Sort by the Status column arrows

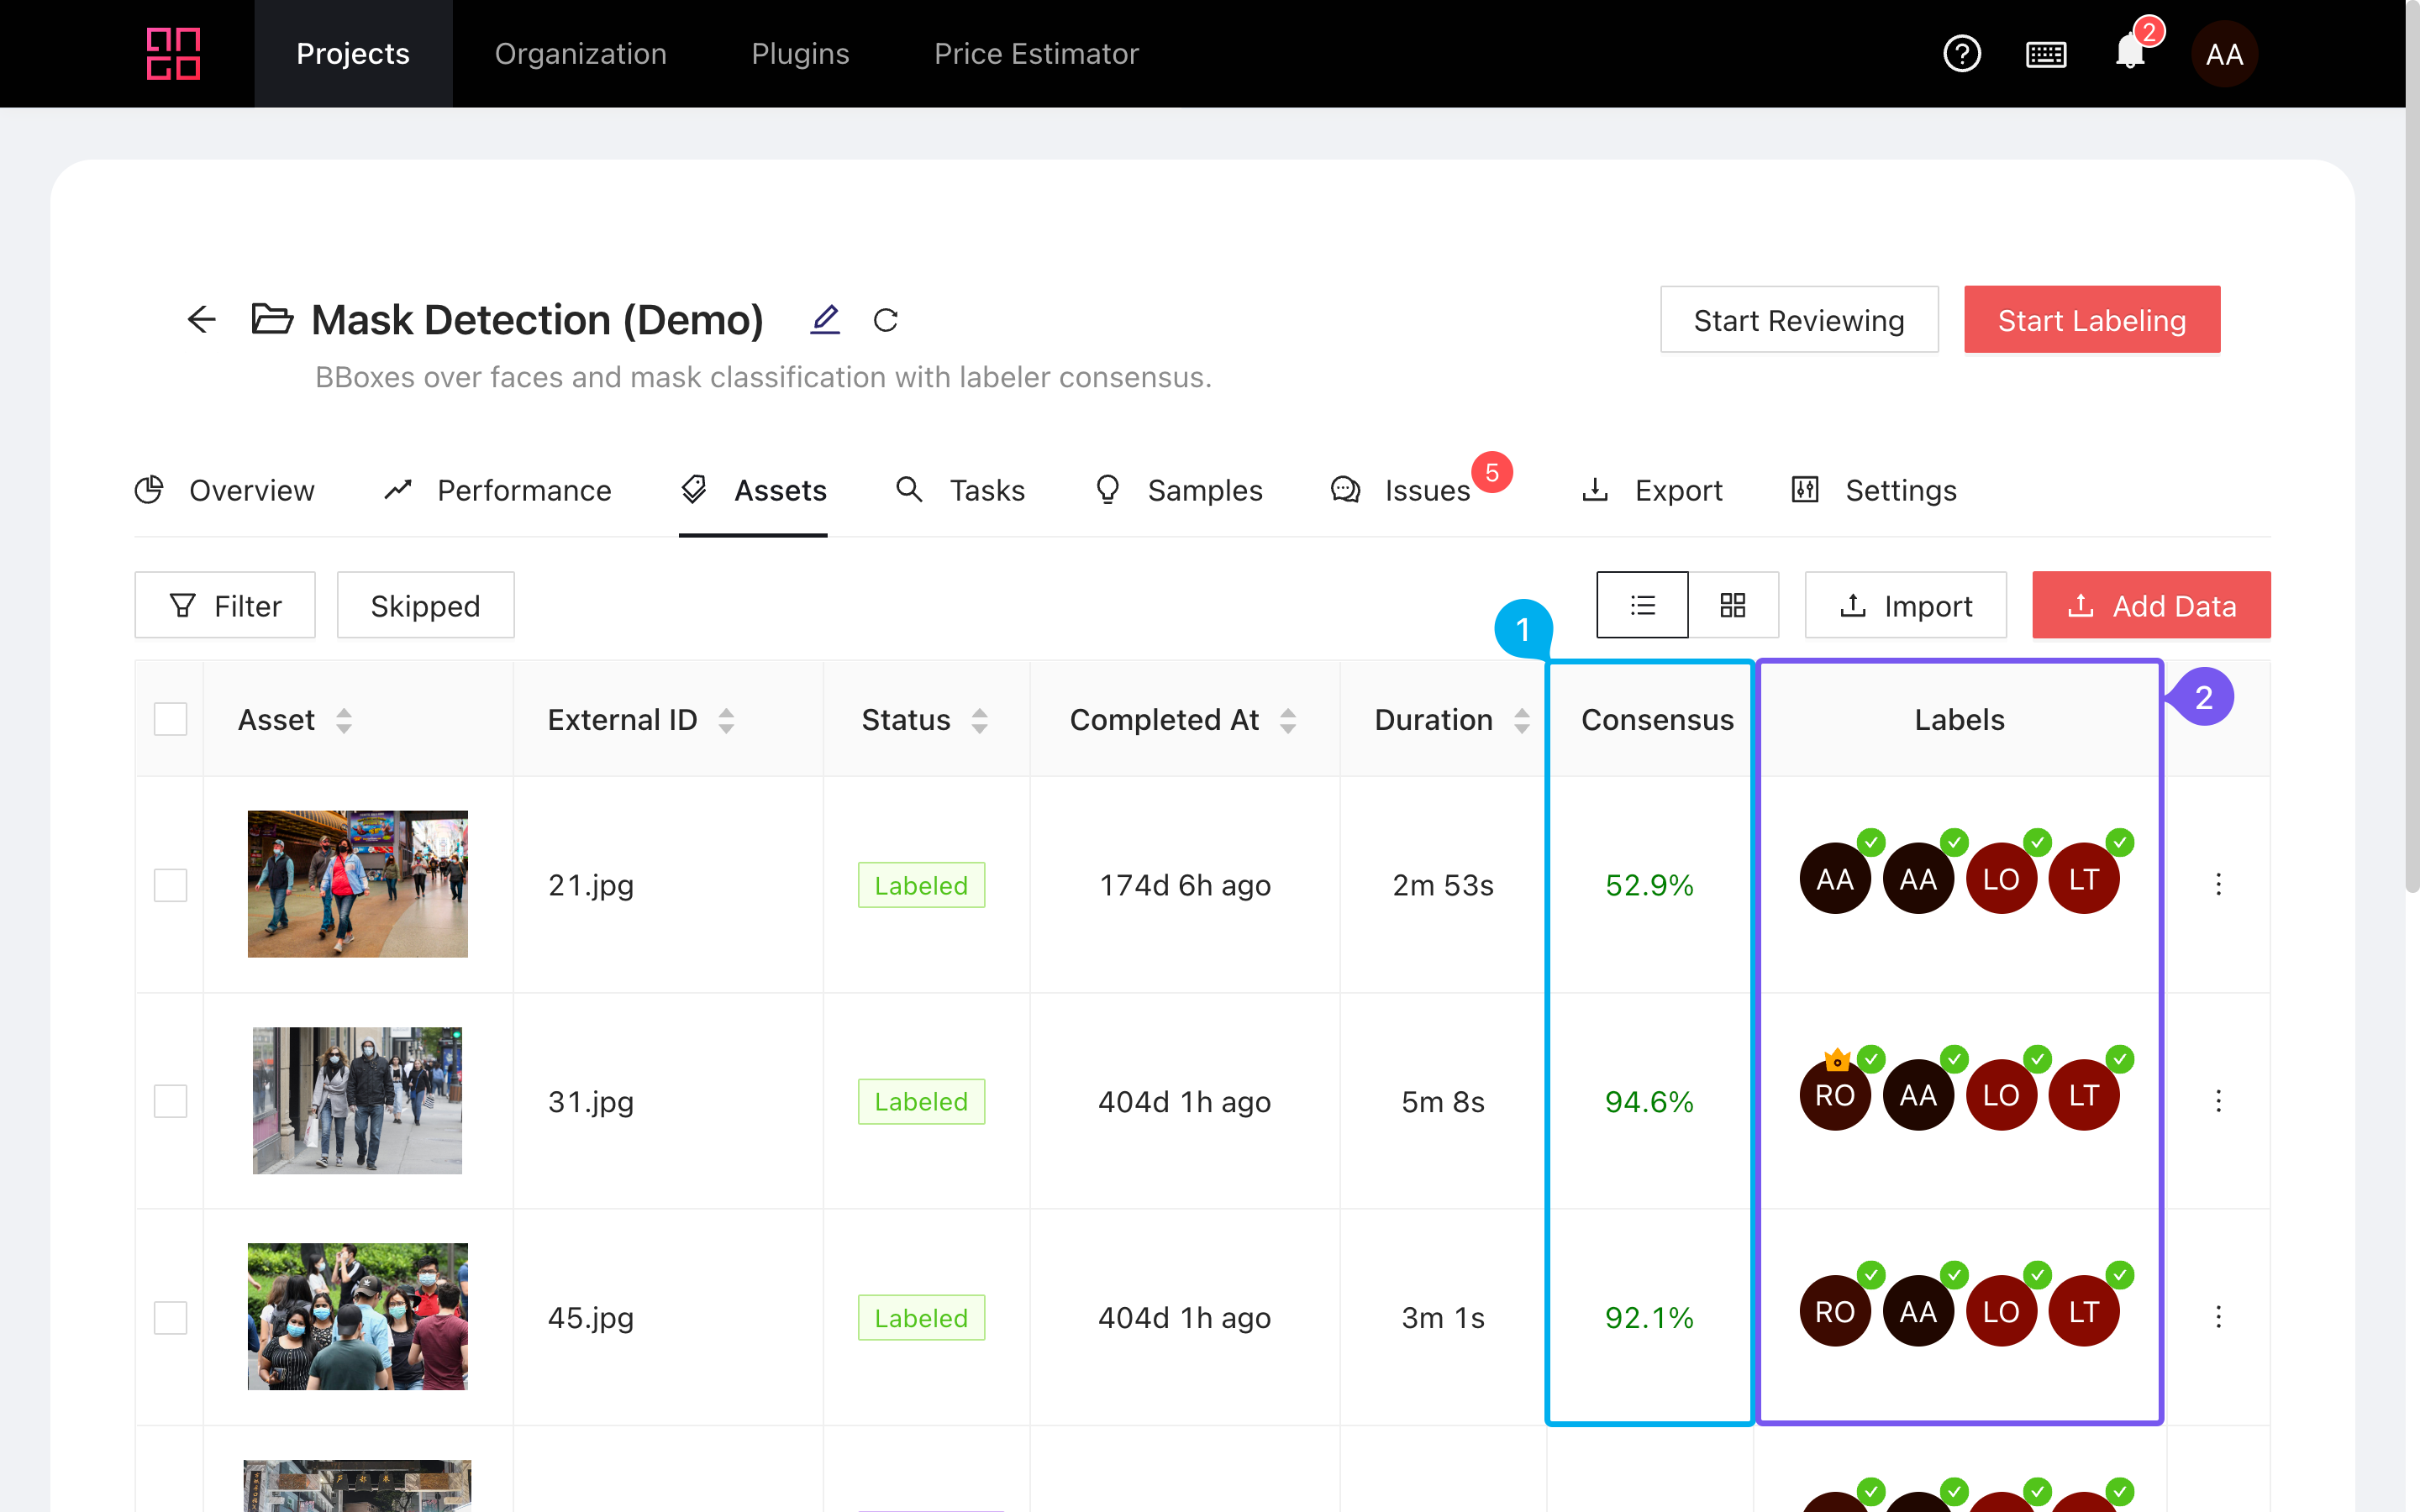pyautogui.click(x=980, y=720)
